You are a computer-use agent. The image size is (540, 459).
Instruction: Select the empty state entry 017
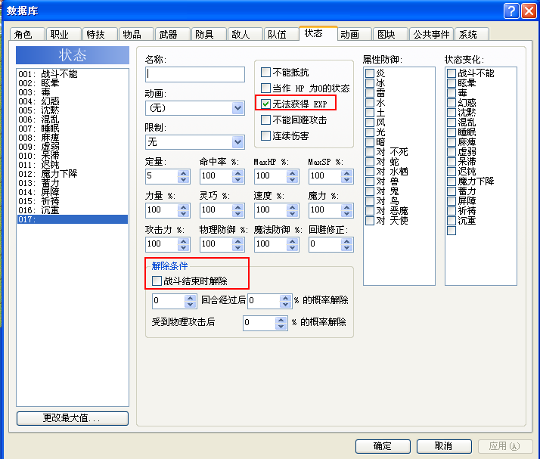[73, 219]
